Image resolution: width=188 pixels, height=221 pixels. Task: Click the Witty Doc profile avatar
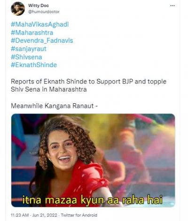pyautogui.click(x=18, y=8)
